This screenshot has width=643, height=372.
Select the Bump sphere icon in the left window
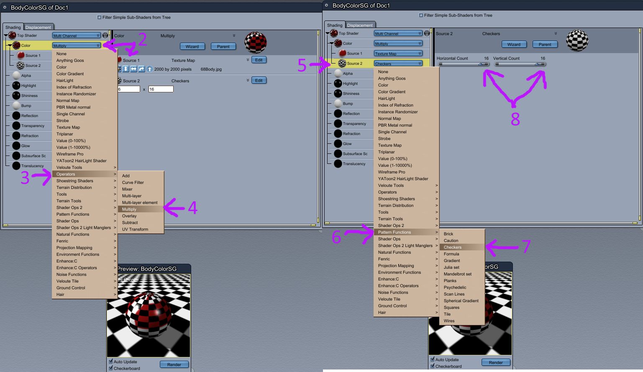tap(16, 106)
